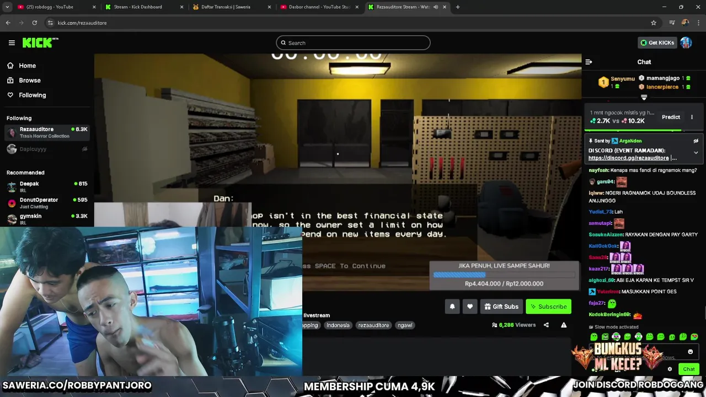Click the donation goal progress bar
The width and height of the screenshot is (706, 397).
pyautogui.click(x=504, y=275)
